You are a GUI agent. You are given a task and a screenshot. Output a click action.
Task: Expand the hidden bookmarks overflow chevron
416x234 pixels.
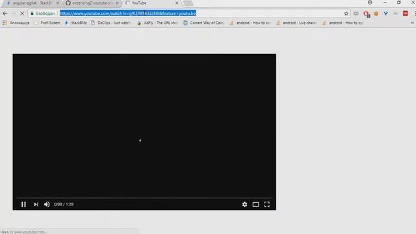tap(412, 23)
